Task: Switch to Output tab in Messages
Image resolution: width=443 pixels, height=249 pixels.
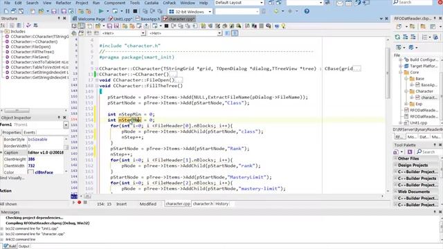Action: pyautogui.click(x=24, y=246)
